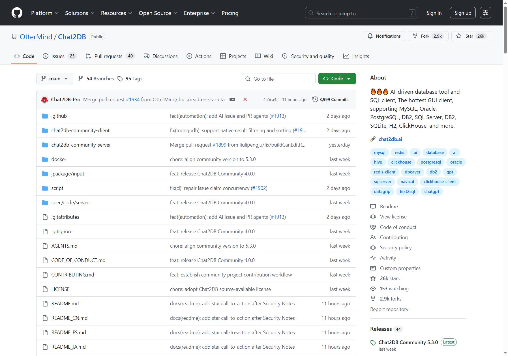Open the Wiki tab
The height and width of the screenshot is (356, 508).
click(x=264, y=56)
